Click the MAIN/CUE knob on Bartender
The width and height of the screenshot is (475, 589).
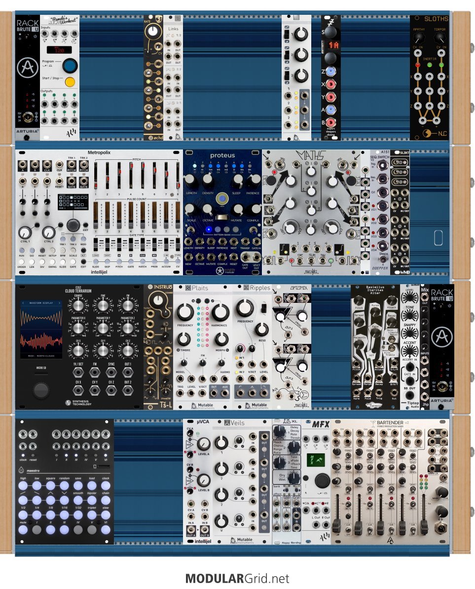(x=442, y=492)
